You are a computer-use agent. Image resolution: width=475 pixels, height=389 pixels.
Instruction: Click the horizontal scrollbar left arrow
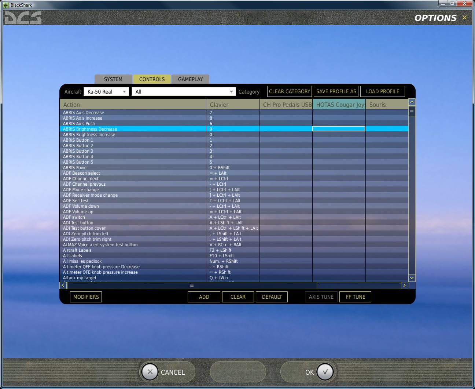pyautogui.click(x=63, y=285)
